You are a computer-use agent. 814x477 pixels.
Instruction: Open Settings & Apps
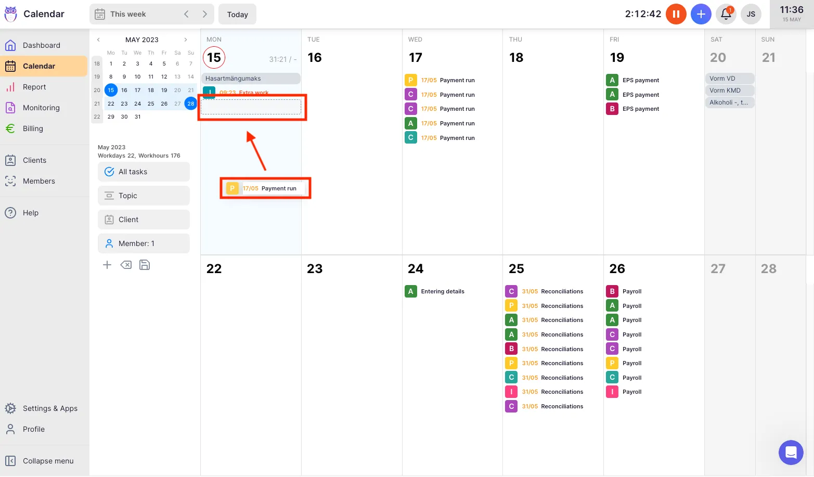[50, 408]
